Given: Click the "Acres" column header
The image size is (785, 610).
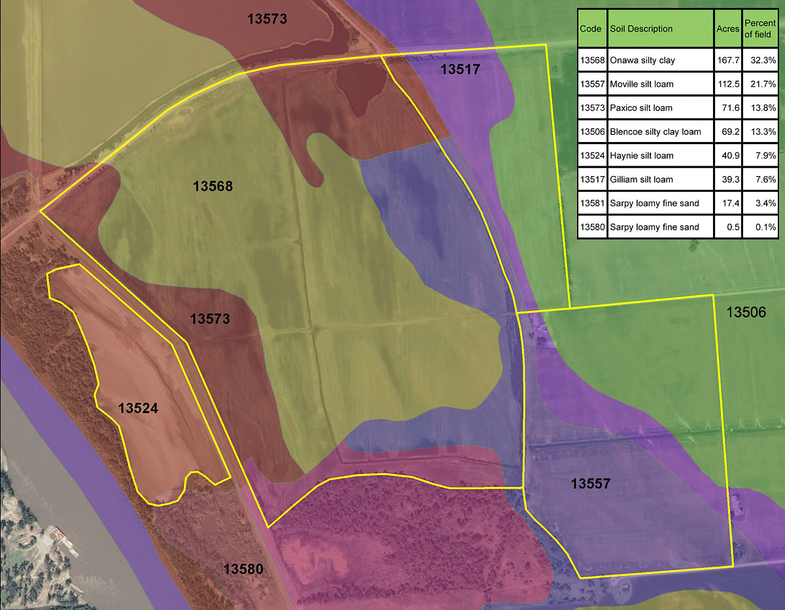Looking at the screenshot, I should coord(727,29).
